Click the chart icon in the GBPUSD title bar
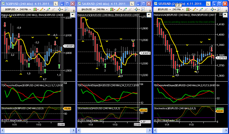The image size is (229, 134). [3, 4]
